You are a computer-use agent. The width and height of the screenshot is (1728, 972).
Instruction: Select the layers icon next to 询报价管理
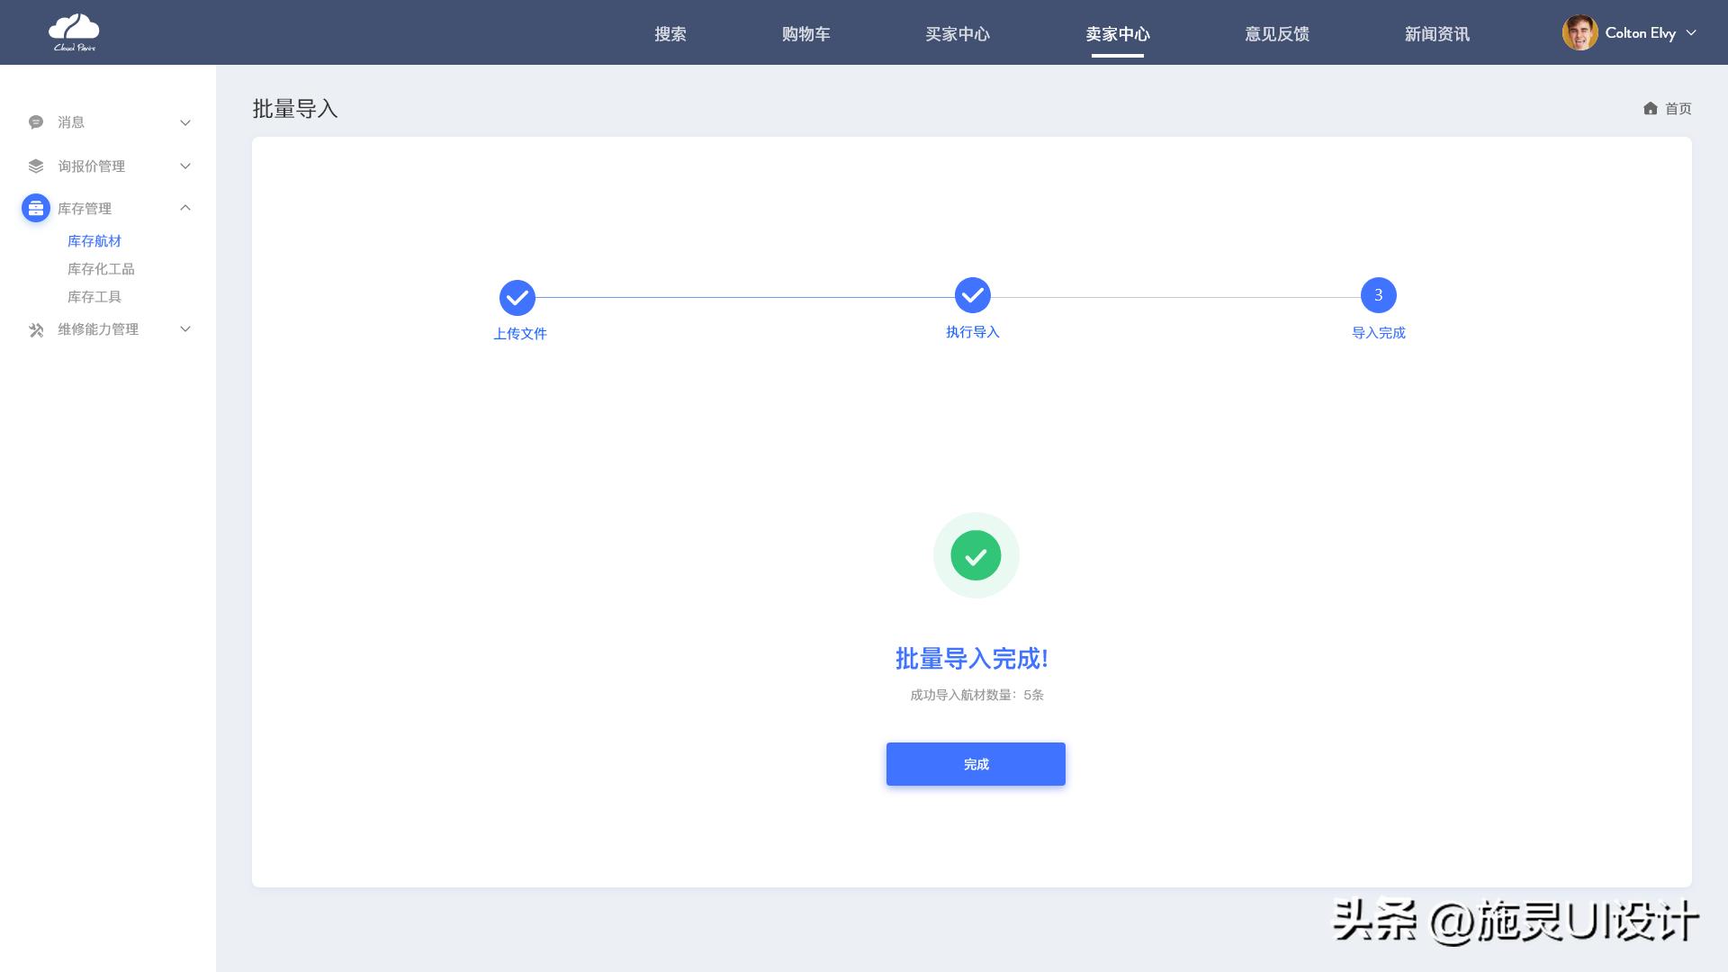click(x=36, y=166)
